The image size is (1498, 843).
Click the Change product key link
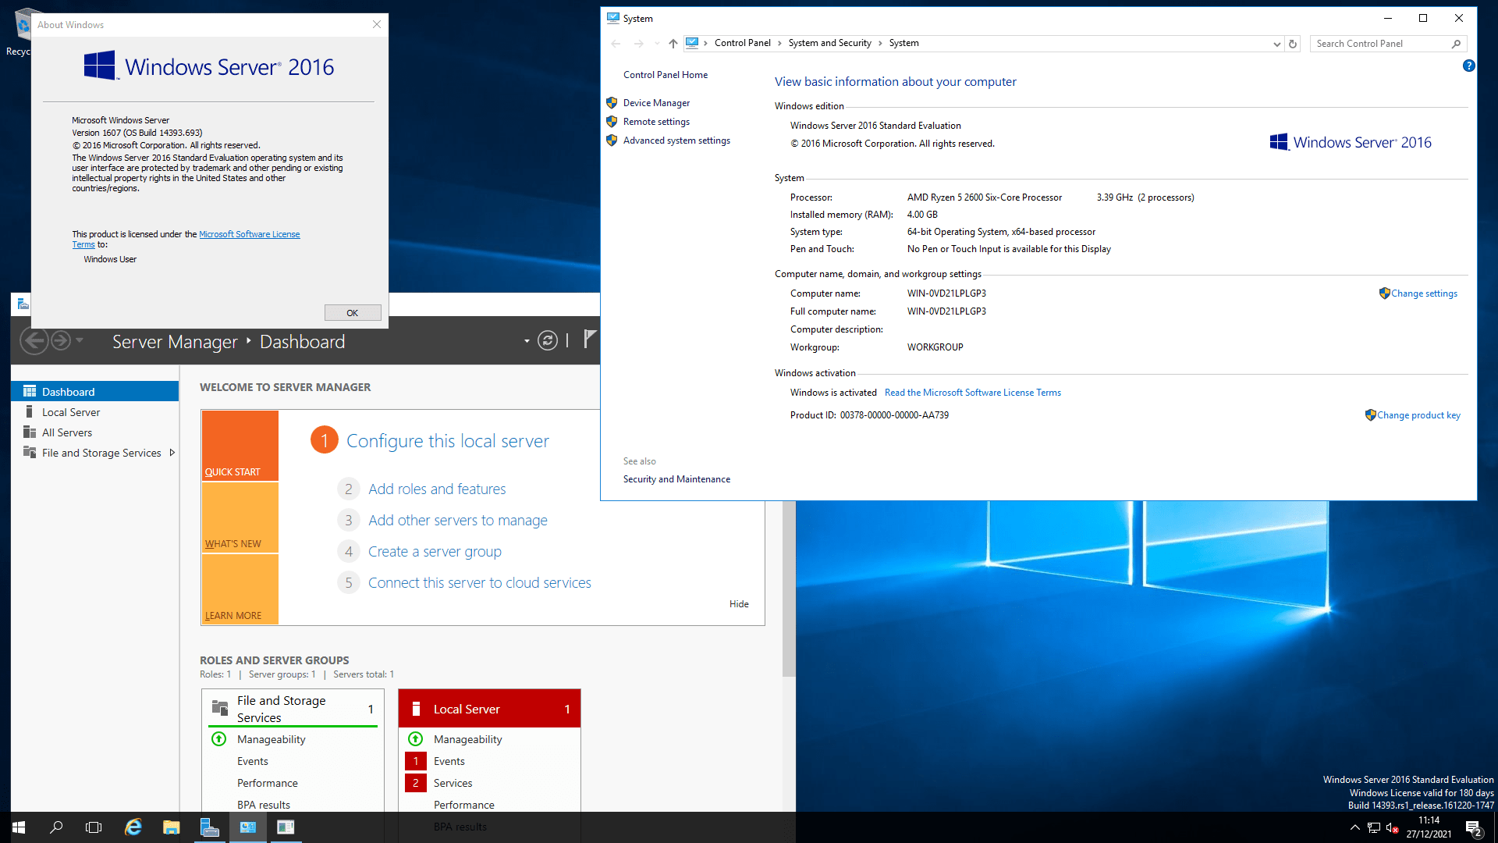[x=1418, y=415]
